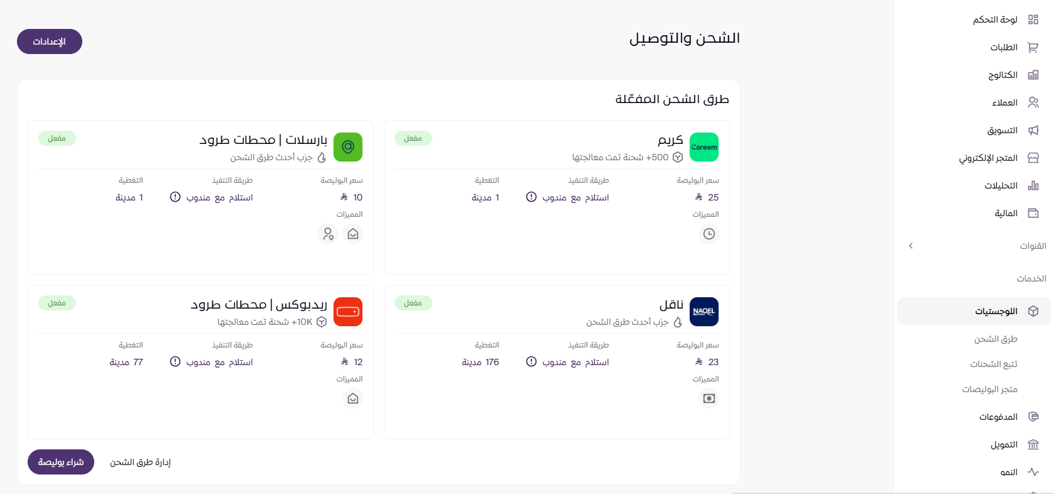Click info icon beside Redbox fulfillment method
The width and height of the screenshot is (1054, 494).
175,362
